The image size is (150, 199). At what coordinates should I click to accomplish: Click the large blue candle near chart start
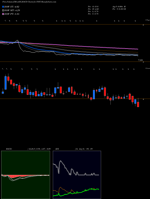tap(6, 83)
